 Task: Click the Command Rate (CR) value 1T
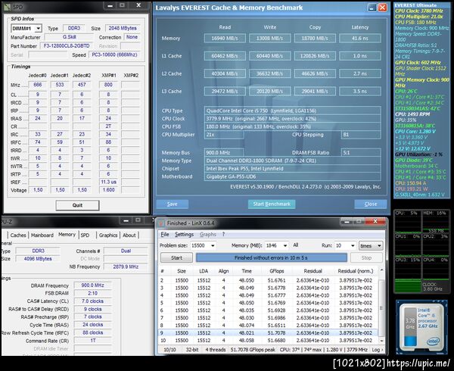(92, 341)
